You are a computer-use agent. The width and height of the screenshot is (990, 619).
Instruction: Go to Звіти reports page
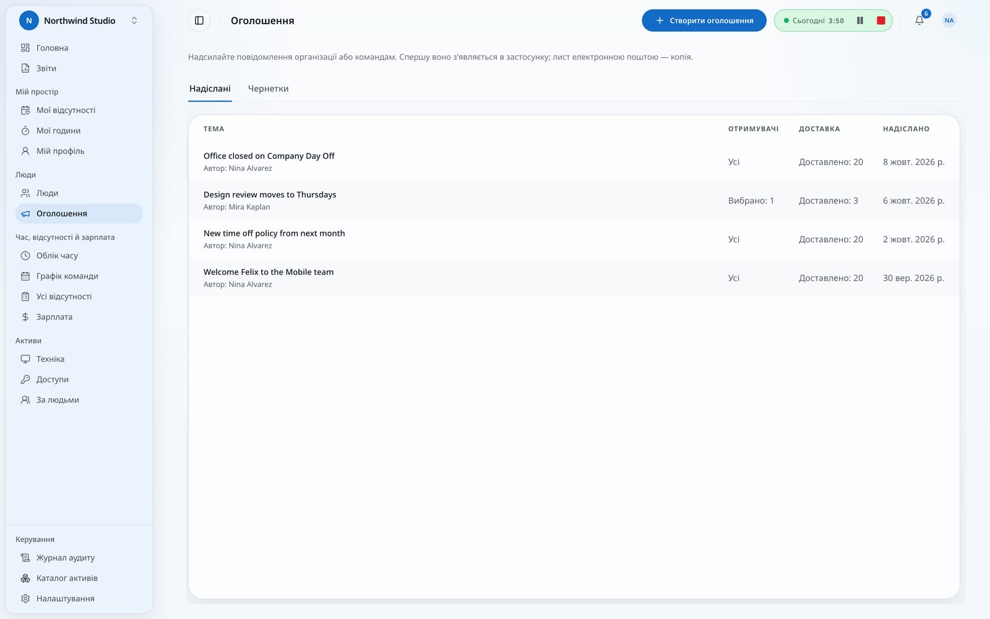79,68
